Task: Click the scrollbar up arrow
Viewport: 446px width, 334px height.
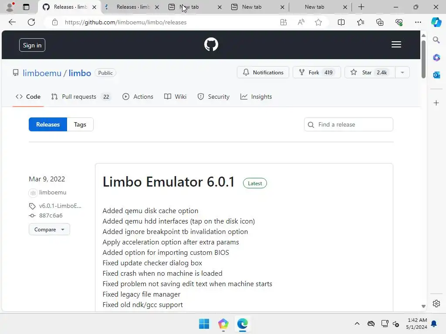Action: [x=423, y=36]
